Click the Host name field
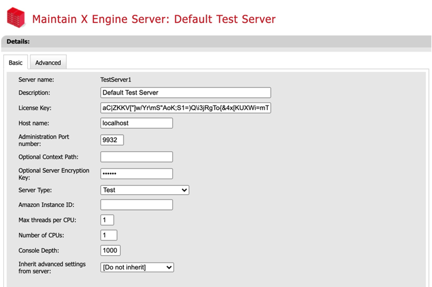432x287 pixels. 137,123
